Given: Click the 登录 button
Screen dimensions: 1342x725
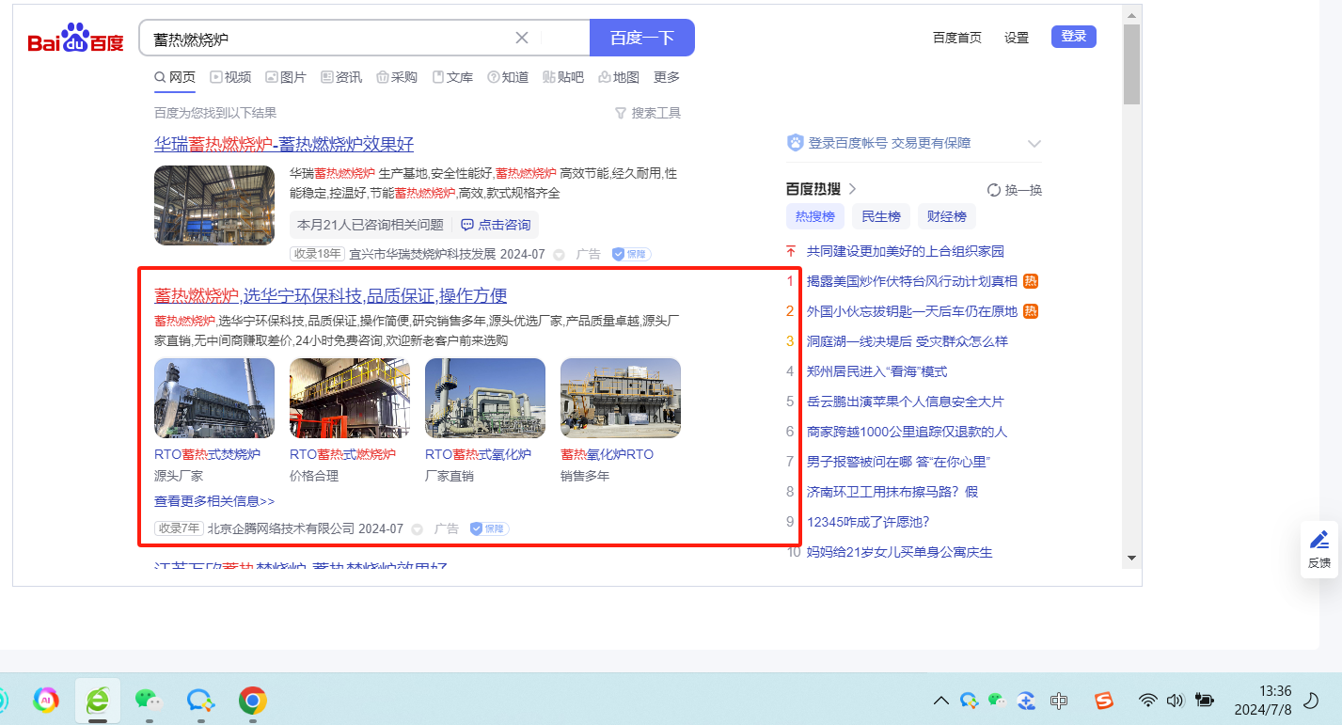Looking at the screenshot, I should tap(1074, 37).
